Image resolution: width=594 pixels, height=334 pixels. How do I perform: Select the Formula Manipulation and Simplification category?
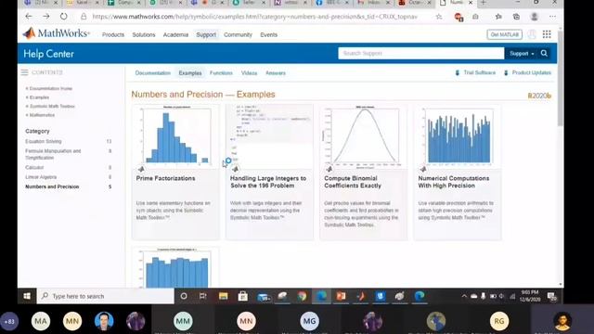click(x=53, y=154)
